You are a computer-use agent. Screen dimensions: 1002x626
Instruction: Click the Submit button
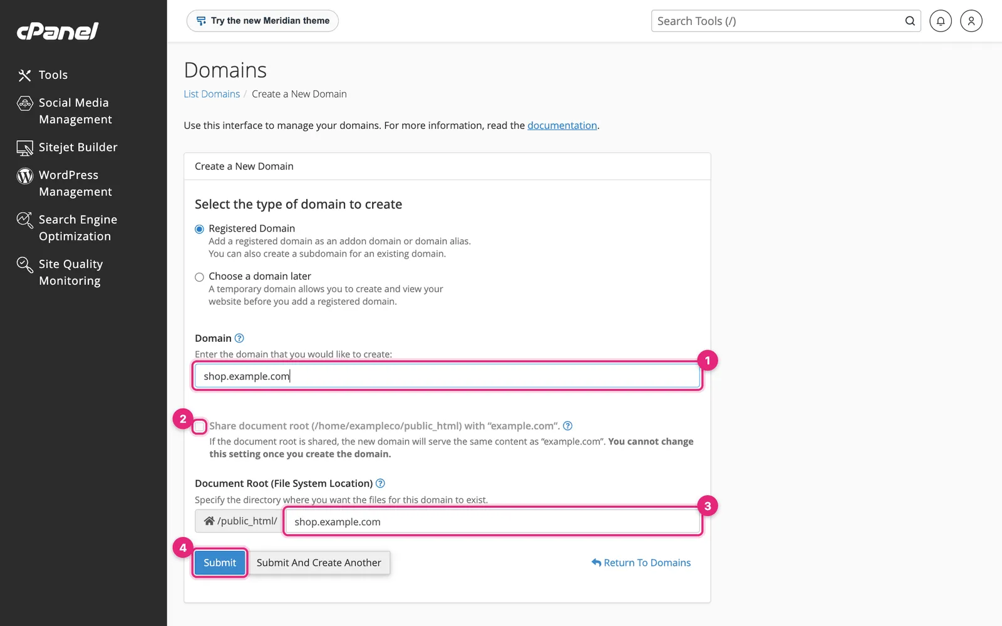click(x=220, y=563)
